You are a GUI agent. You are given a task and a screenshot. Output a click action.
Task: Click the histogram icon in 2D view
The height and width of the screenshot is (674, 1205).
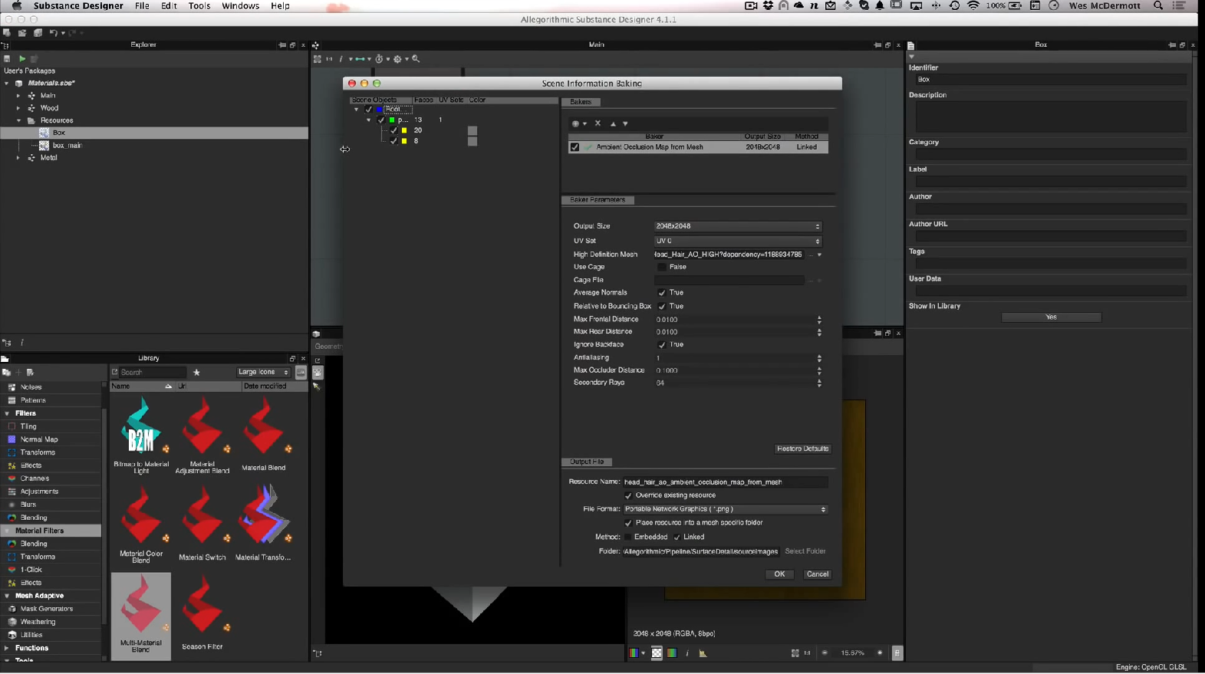(x=703, y=653)
